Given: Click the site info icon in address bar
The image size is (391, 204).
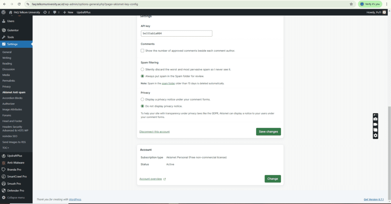Looking at the screenshot, I should (27, 4).
